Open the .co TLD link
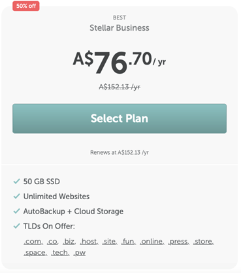Viewport: 241px width, 273px height. 52,242
